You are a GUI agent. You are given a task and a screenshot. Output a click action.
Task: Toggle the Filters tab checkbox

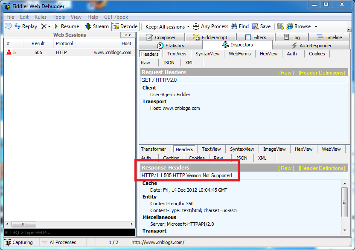248,37
